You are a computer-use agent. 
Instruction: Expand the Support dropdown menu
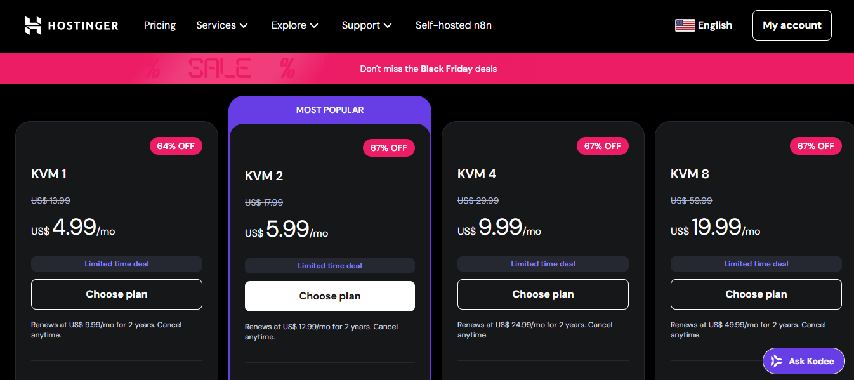point(367,25)
